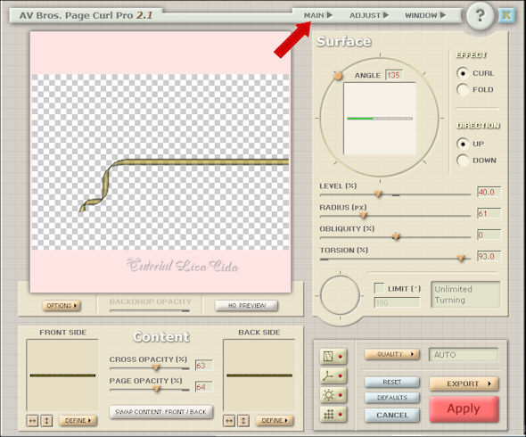Click the Level slider handle
The width and height of the screenshot is (526, 437).
pos(378,194)
